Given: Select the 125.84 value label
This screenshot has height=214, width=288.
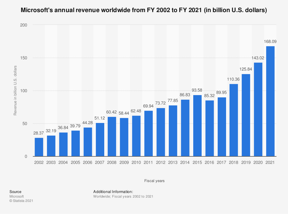Looking at the screenshot, I should [x=246, y=69].
